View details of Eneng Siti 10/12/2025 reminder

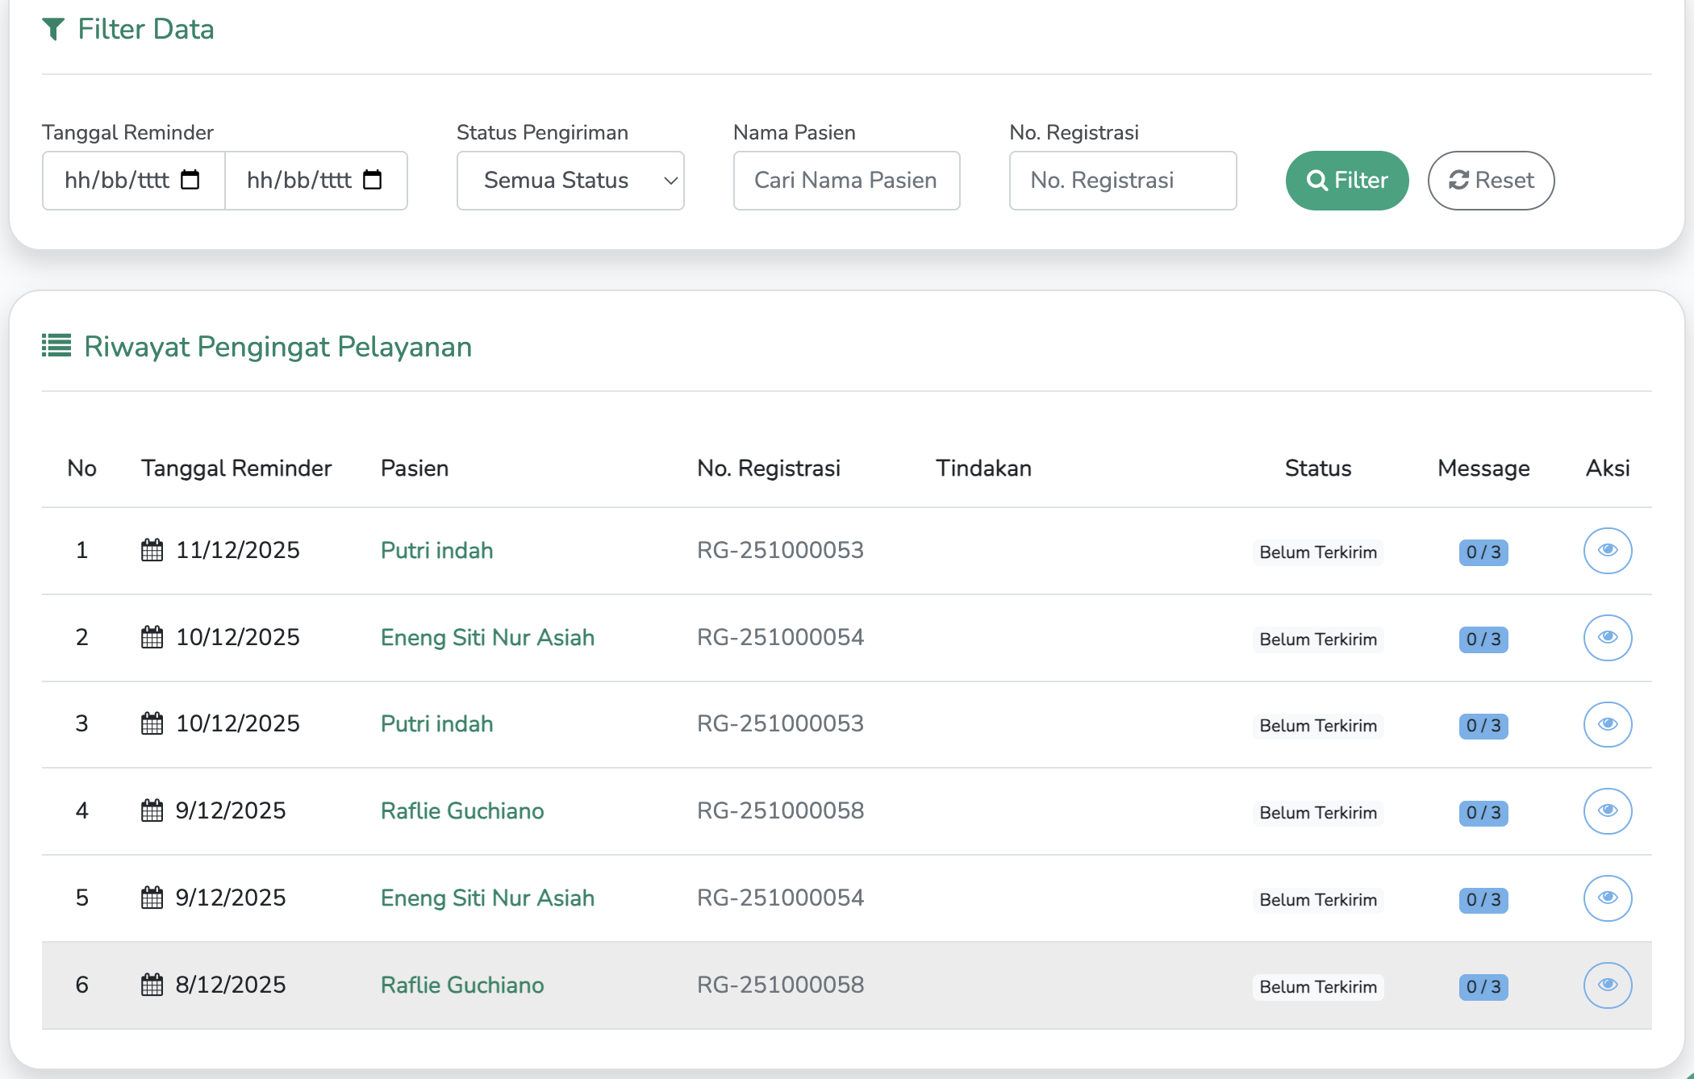[x=1607, y=638]
